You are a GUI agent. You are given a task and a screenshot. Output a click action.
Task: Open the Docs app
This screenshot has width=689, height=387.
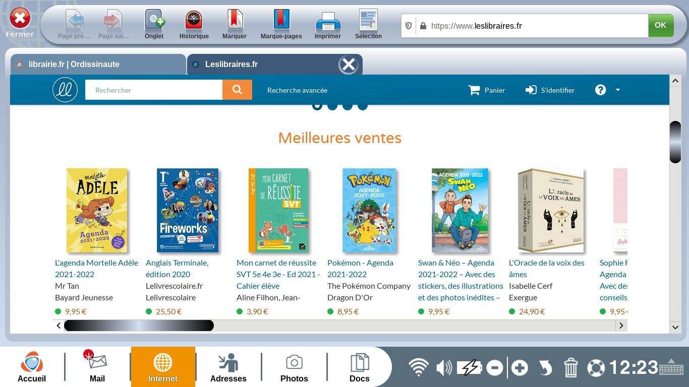coord(360,367)
